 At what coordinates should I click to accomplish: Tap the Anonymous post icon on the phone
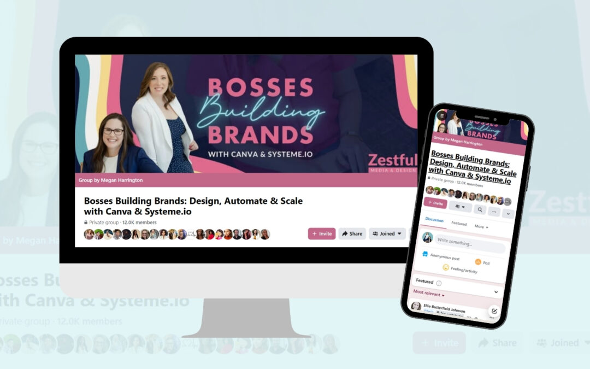pyautogui.click(x=425, y=254)
